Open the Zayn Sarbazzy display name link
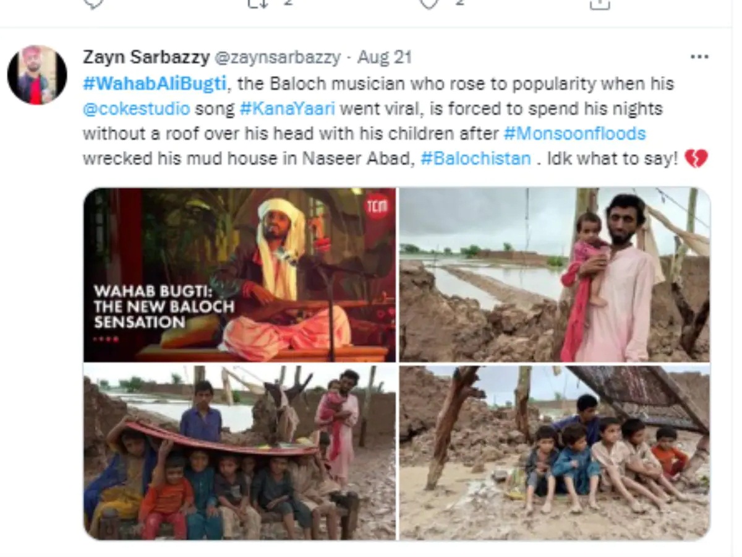Image resolution: width=742 pixels, height=557 pixels. (146, 58)
